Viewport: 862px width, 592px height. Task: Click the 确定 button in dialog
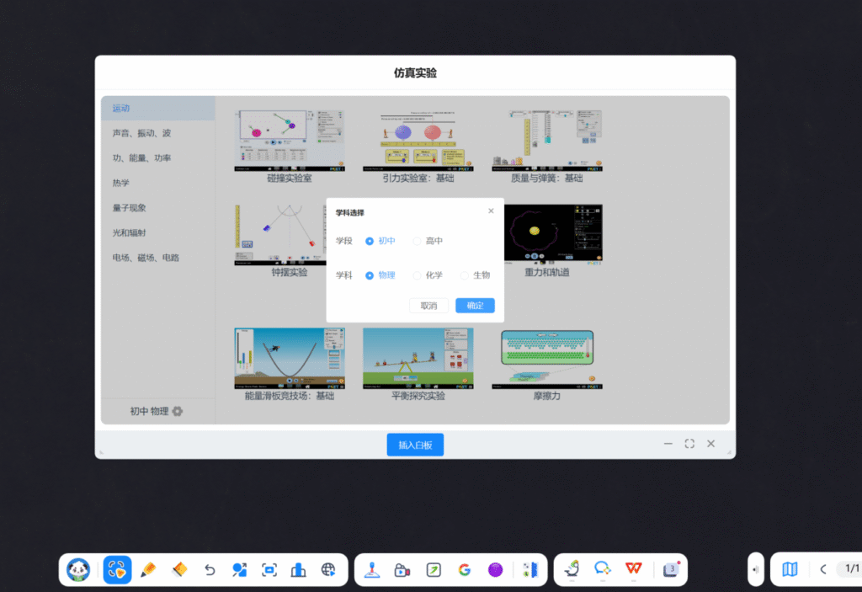[475, 306]
